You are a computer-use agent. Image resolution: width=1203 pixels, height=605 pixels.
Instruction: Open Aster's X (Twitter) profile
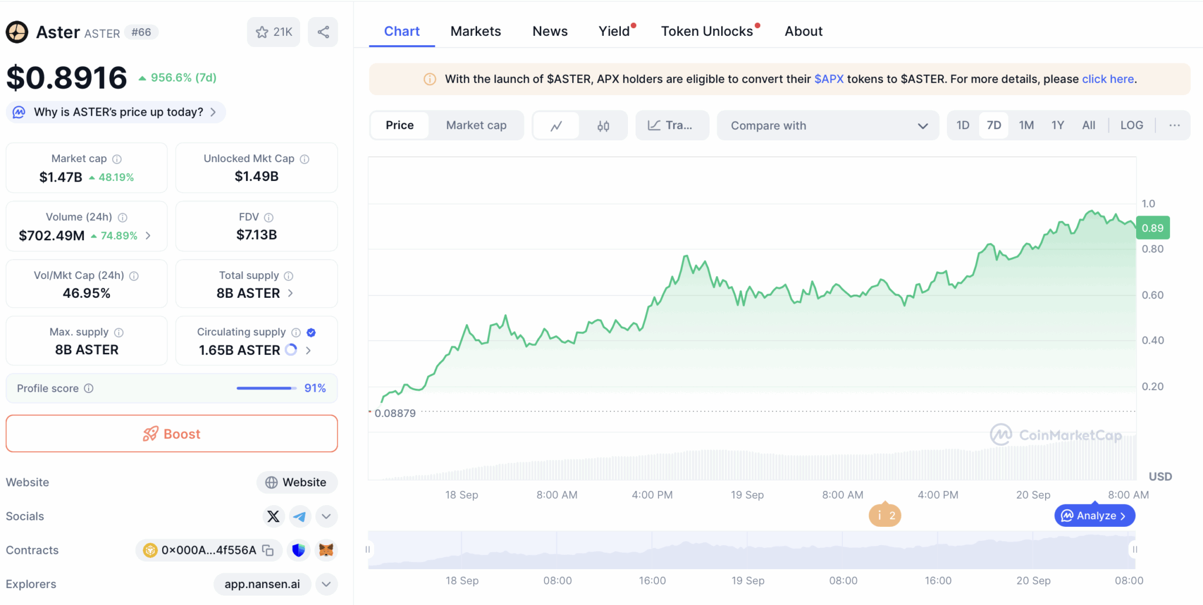273,516
